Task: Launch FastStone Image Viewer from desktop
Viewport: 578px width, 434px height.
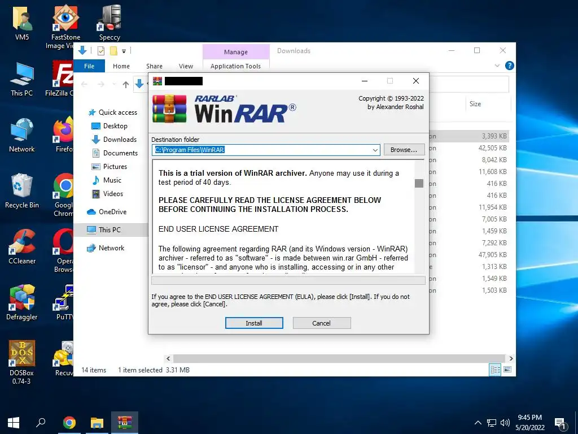Action: 65,27
